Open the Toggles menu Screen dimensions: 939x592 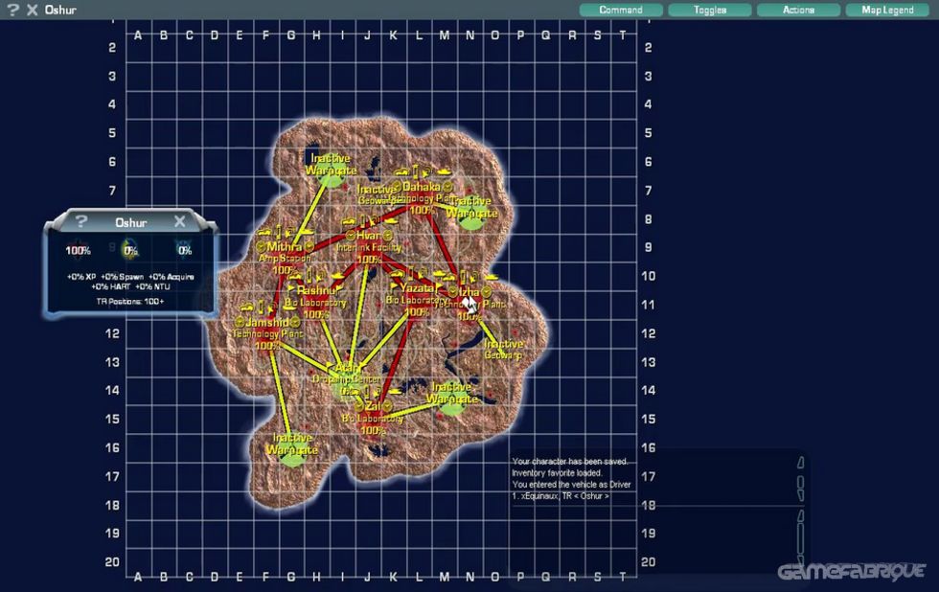(x=710, y=10)
